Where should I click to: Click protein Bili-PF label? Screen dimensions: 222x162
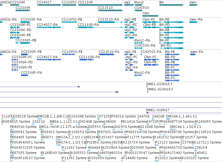170,72
